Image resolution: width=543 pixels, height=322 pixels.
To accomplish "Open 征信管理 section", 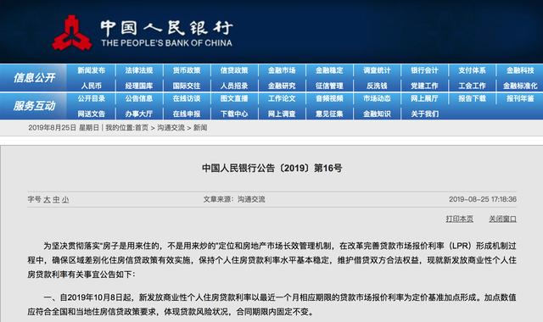I will click(x=329, y=86).
